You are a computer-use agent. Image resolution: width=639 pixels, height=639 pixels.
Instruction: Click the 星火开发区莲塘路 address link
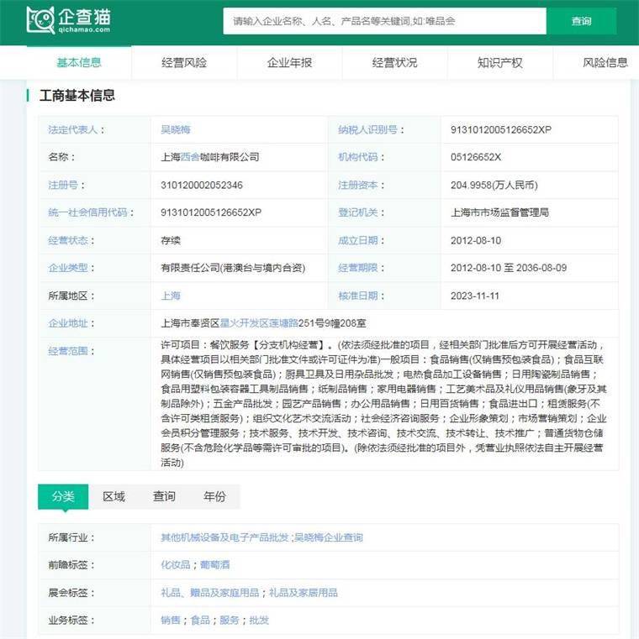pyautogui.click(x=259, y=323)
